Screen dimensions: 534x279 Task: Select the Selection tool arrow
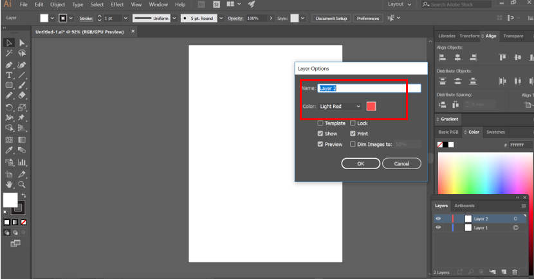pyautogui.click(x=9, y=43)
